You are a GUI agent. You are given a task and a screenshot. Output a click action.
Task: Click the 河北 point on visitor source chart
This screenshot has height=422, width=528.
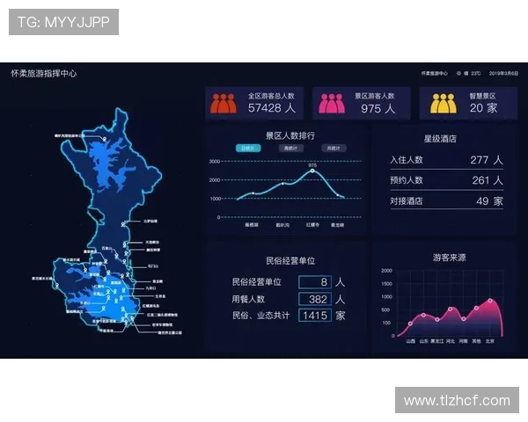click(x=451, y=309)
